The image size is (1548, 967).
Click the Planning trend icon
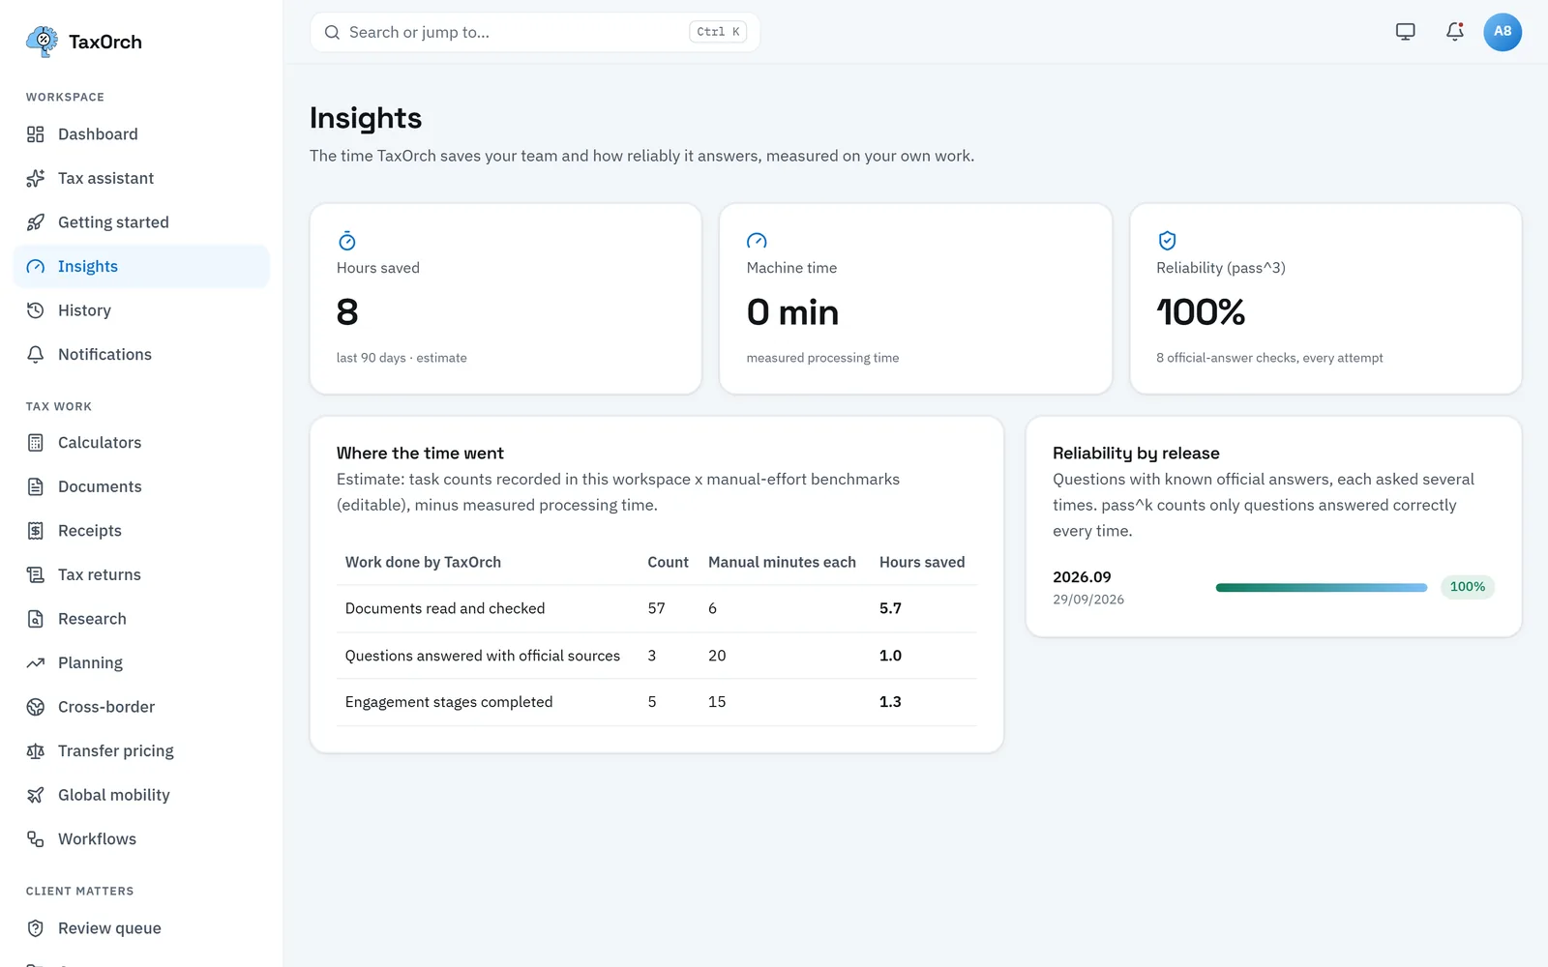coord(36,662)
